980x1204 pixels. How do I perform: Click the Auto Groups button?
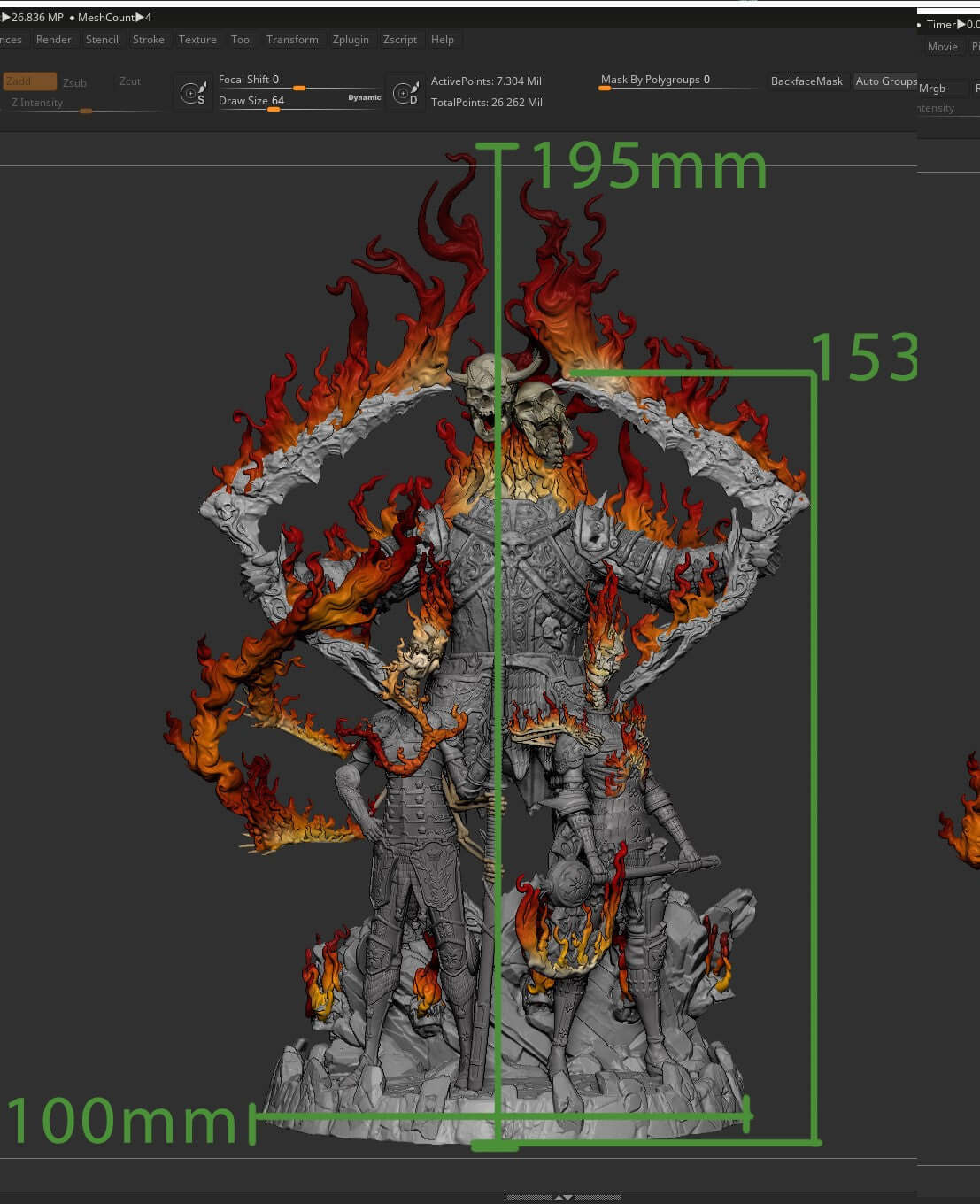[885, 81]
